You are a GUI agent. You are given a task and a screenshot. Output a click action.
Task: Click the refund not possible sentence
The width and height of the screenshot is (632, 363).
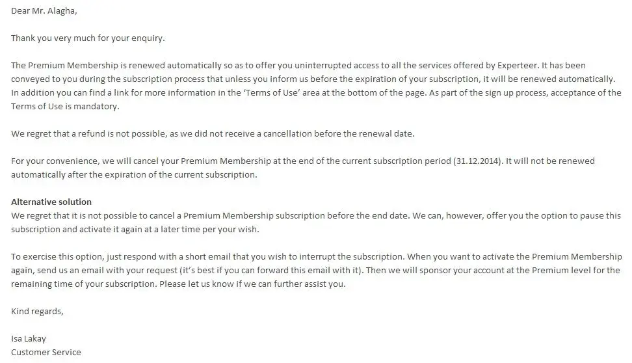tap(213, 133)
